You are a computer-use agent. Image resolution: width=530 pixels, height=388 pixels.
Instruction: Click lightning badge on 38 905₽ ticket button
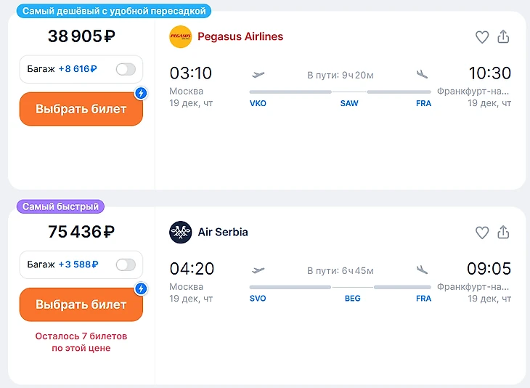point(142,93)
